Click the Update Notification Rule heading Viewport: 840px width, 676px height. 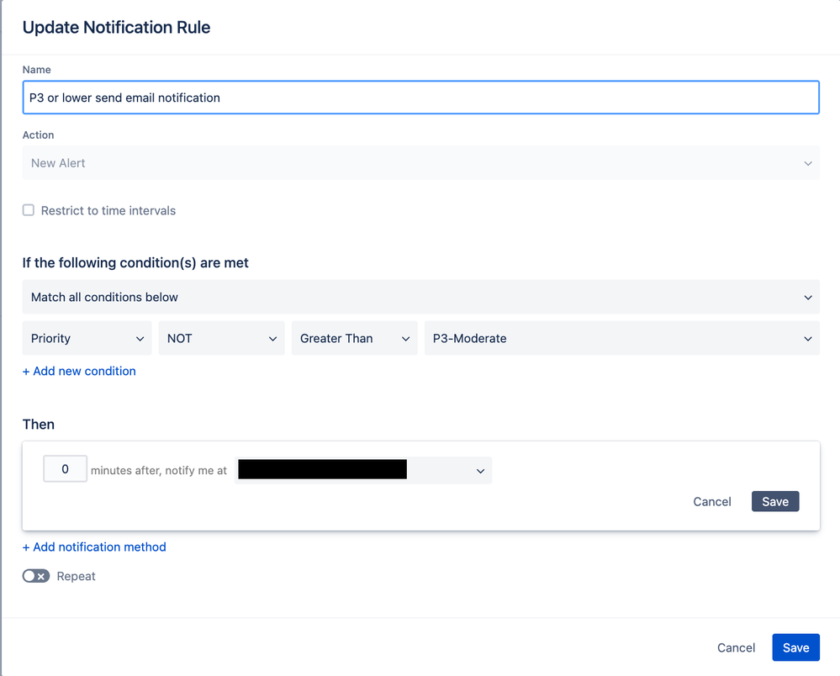116,27
